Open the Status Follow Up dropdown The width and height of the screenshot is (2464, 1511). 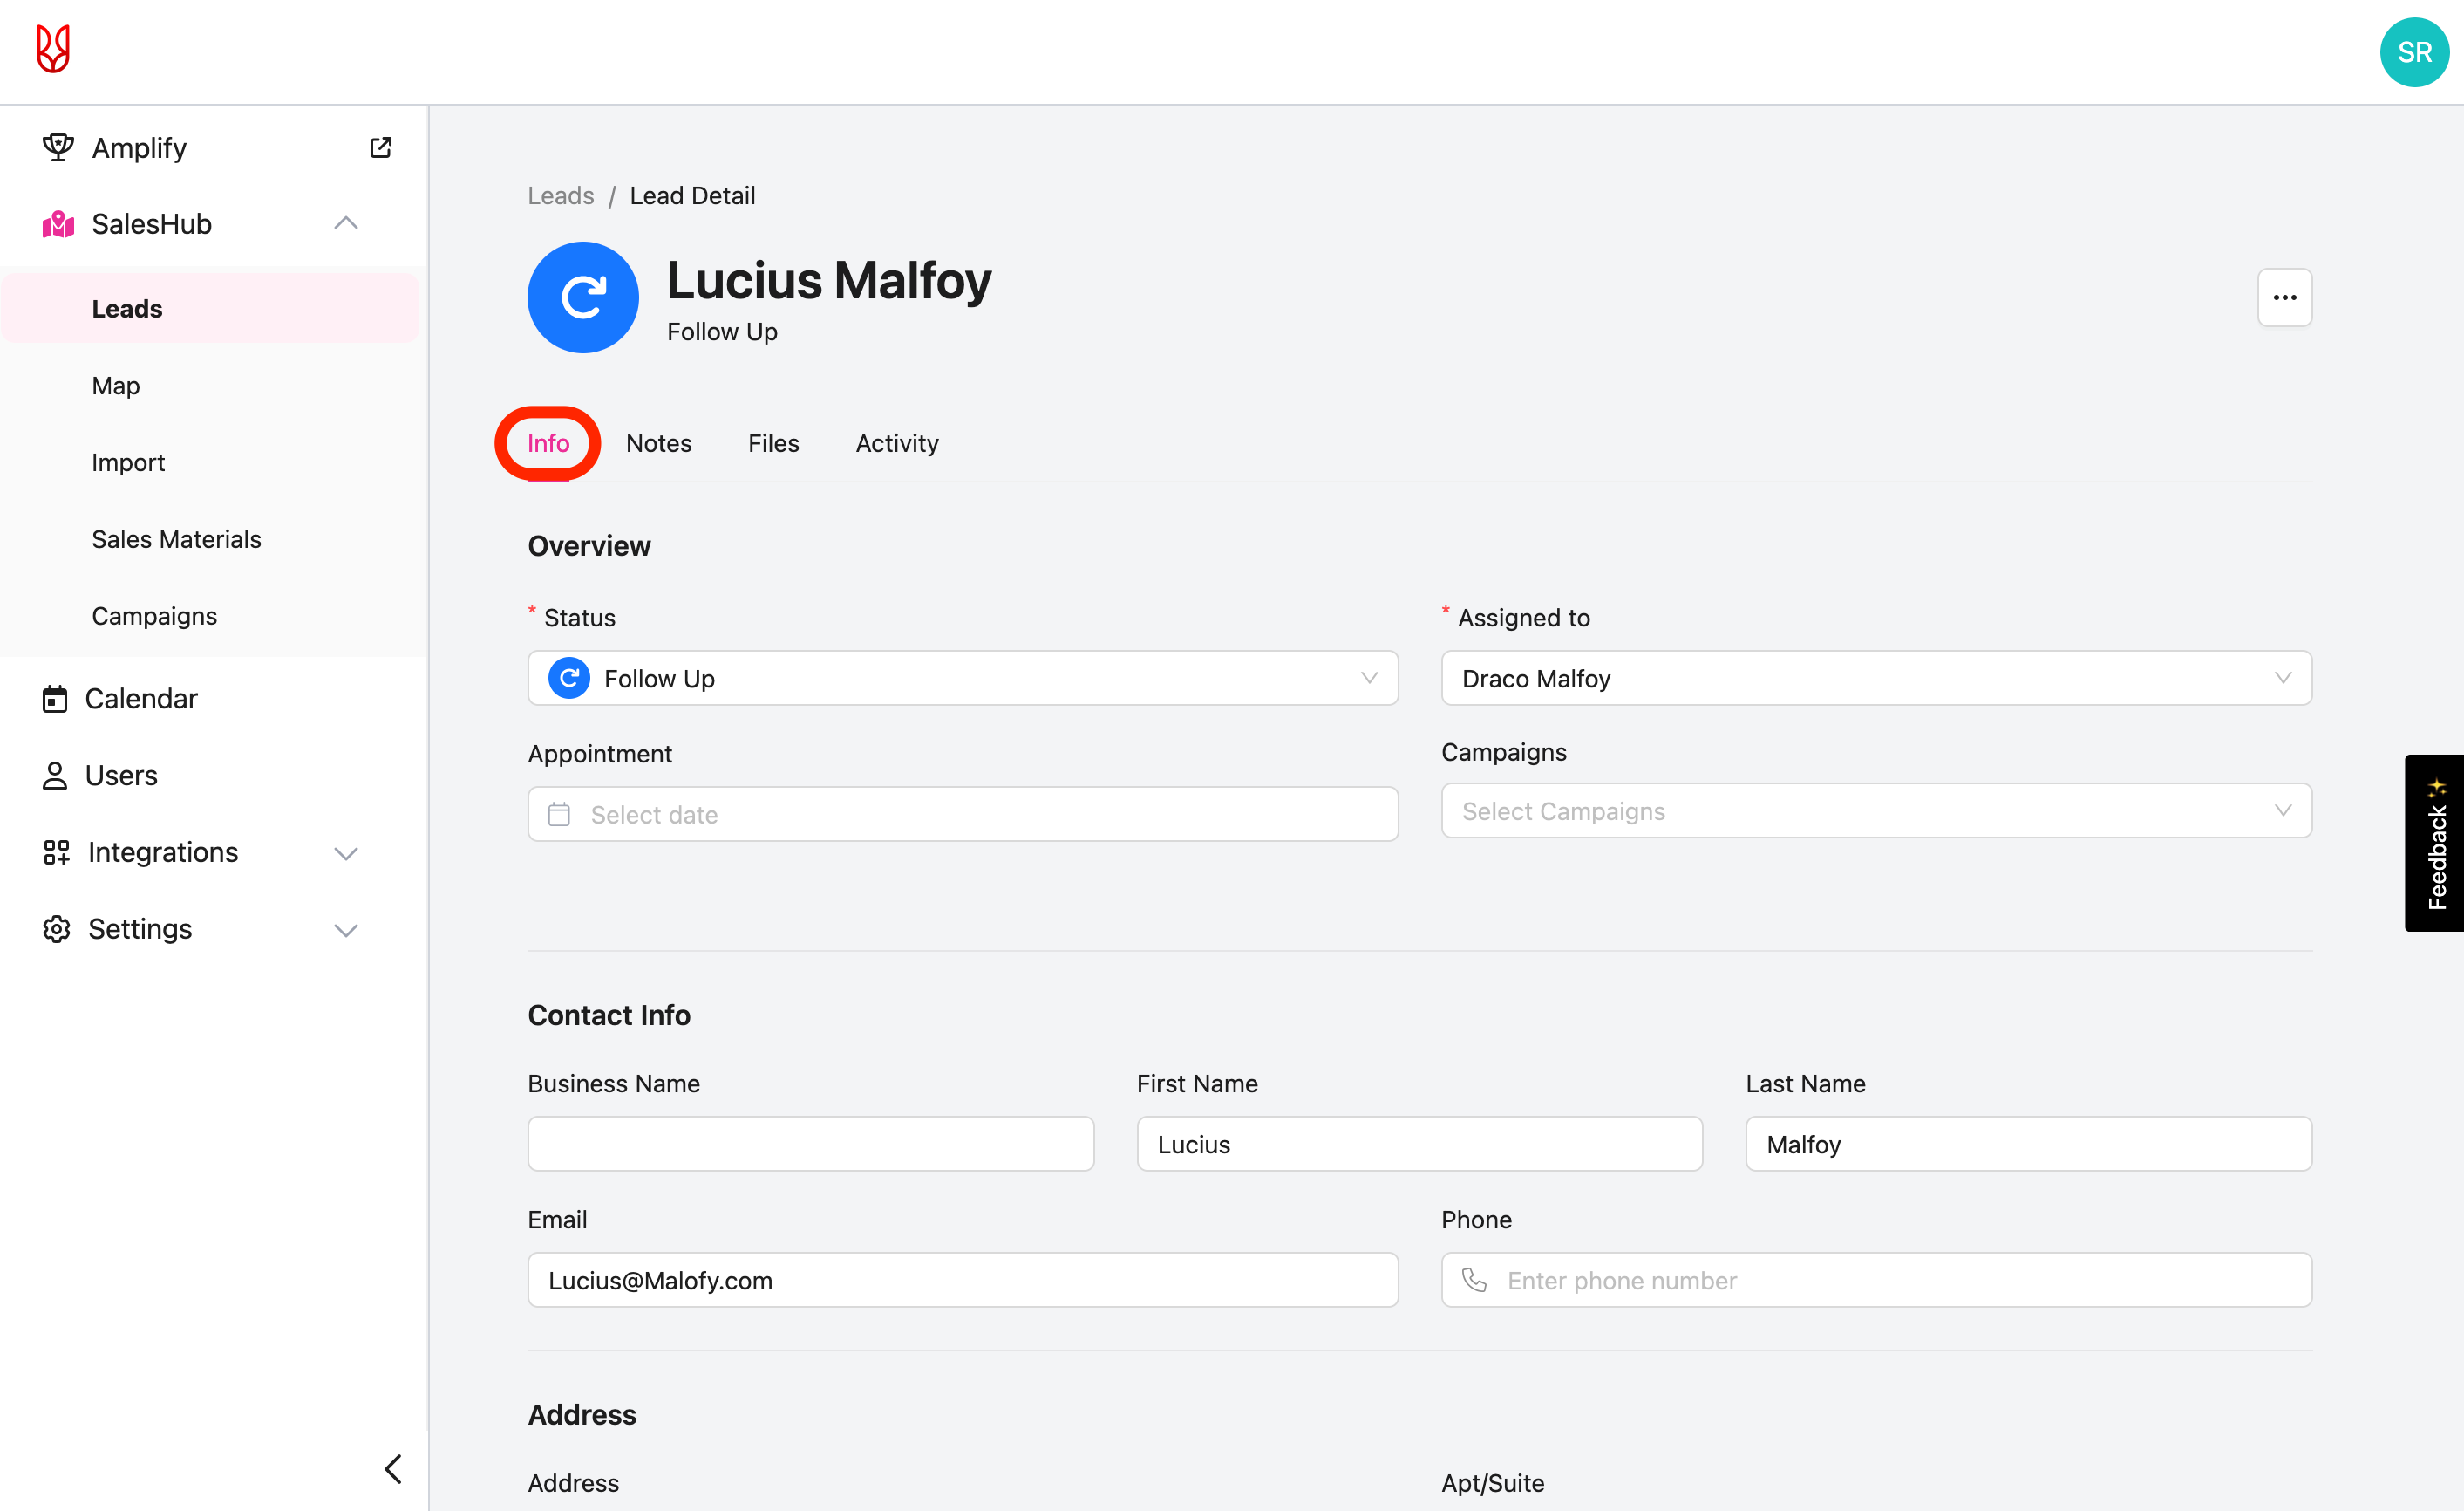pos(962,679)
